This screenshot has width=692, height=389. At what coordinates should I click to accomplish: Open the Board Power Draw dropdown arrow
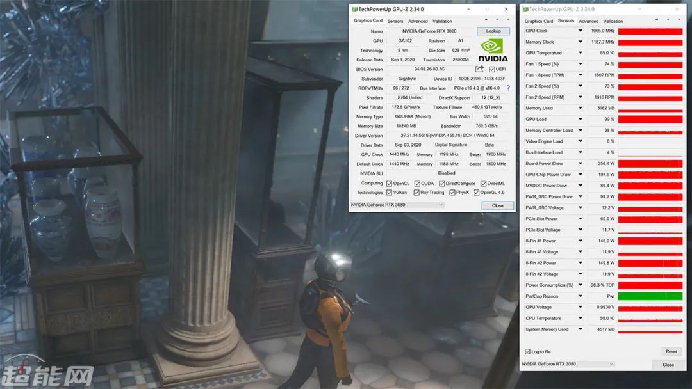pos(581,163)
